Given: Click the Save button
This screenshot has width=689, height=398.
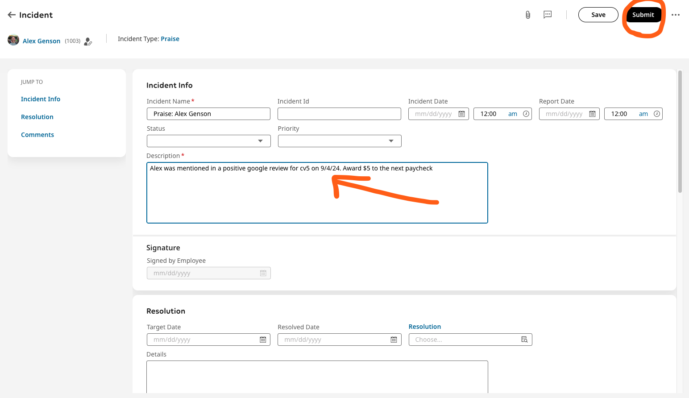Looking at the screenshot, I should tap(598, 15).
